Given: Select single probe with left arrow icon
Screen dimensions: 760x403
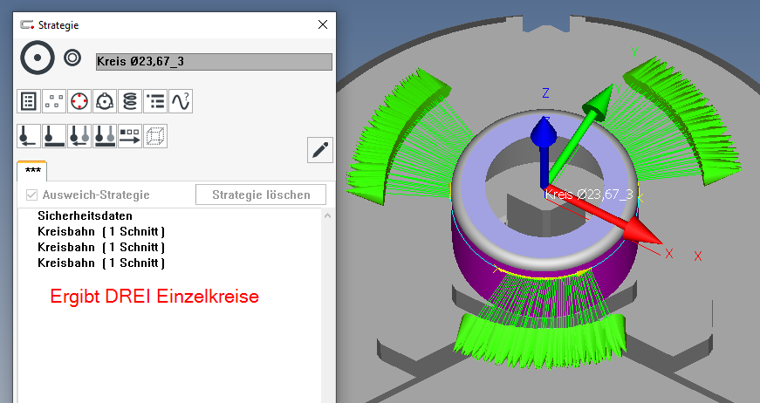Looking at the screenshot, I should click(x=28, y=136).
